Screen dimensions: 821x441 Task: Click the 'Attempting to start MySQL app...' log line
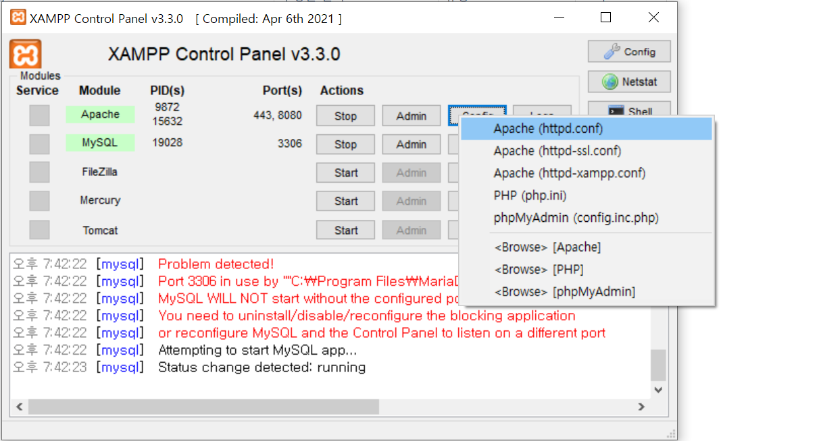(x=257, y=350)
